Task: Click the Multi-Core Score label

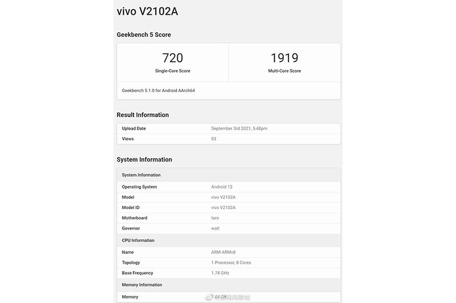Action: [284, 71]
